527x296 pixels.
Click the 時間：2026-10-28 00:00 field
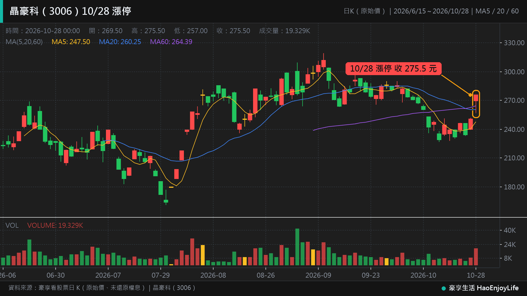pos(43,31)
